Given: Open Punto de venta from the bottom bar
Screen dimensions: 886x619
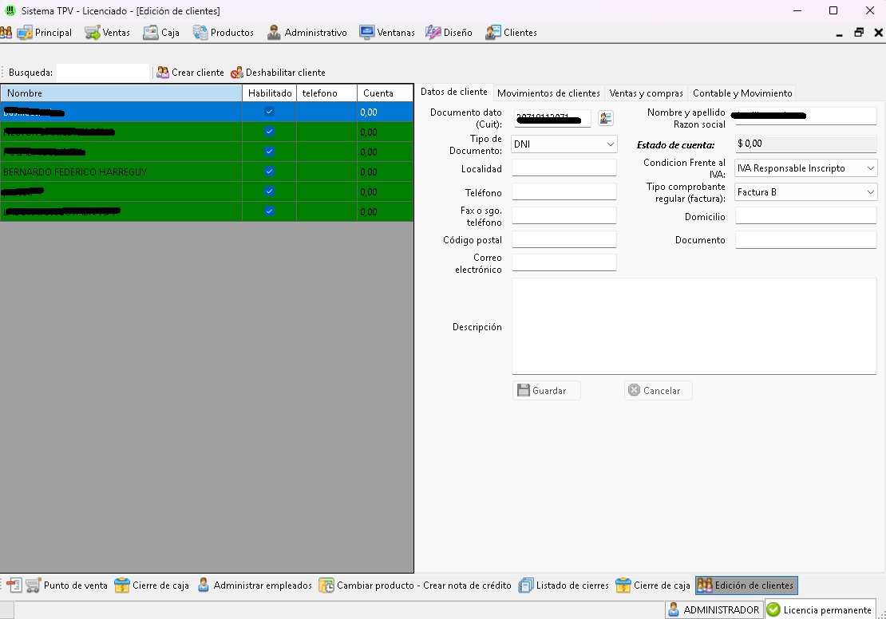Looking at the screenshot, I should click(x=67, y=585).
